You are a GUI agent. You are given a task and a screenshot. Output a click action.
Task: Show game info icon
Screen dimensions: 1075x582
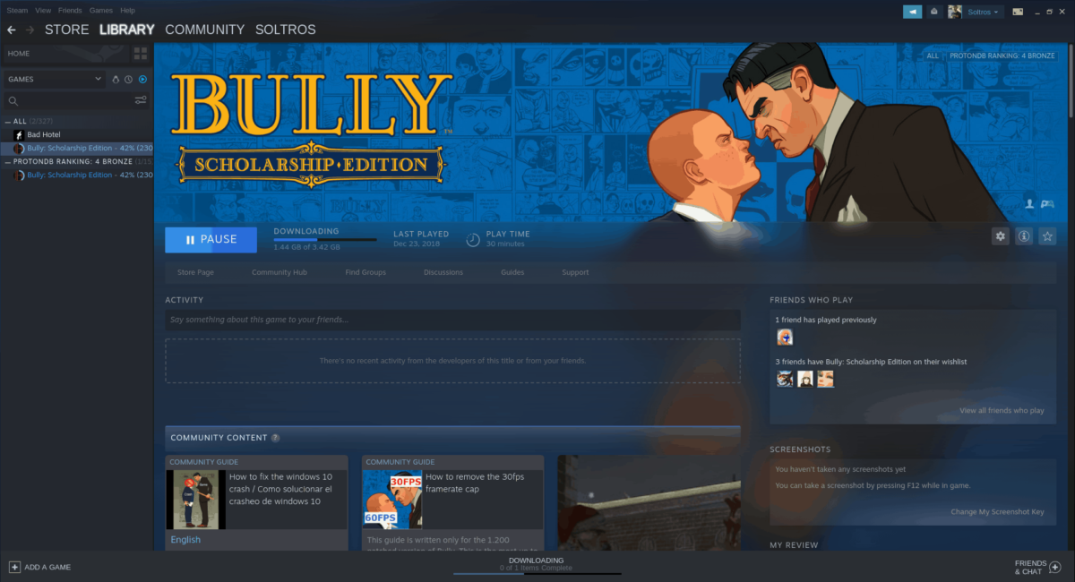[1024, 236]
